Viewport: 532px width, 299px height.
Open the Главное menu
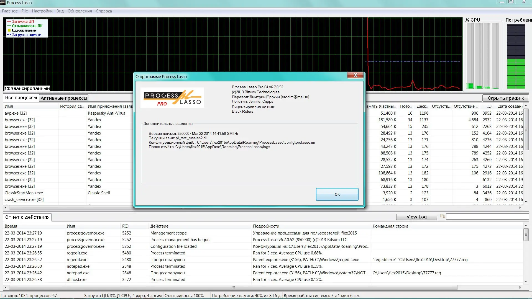[x=10, y=11]
